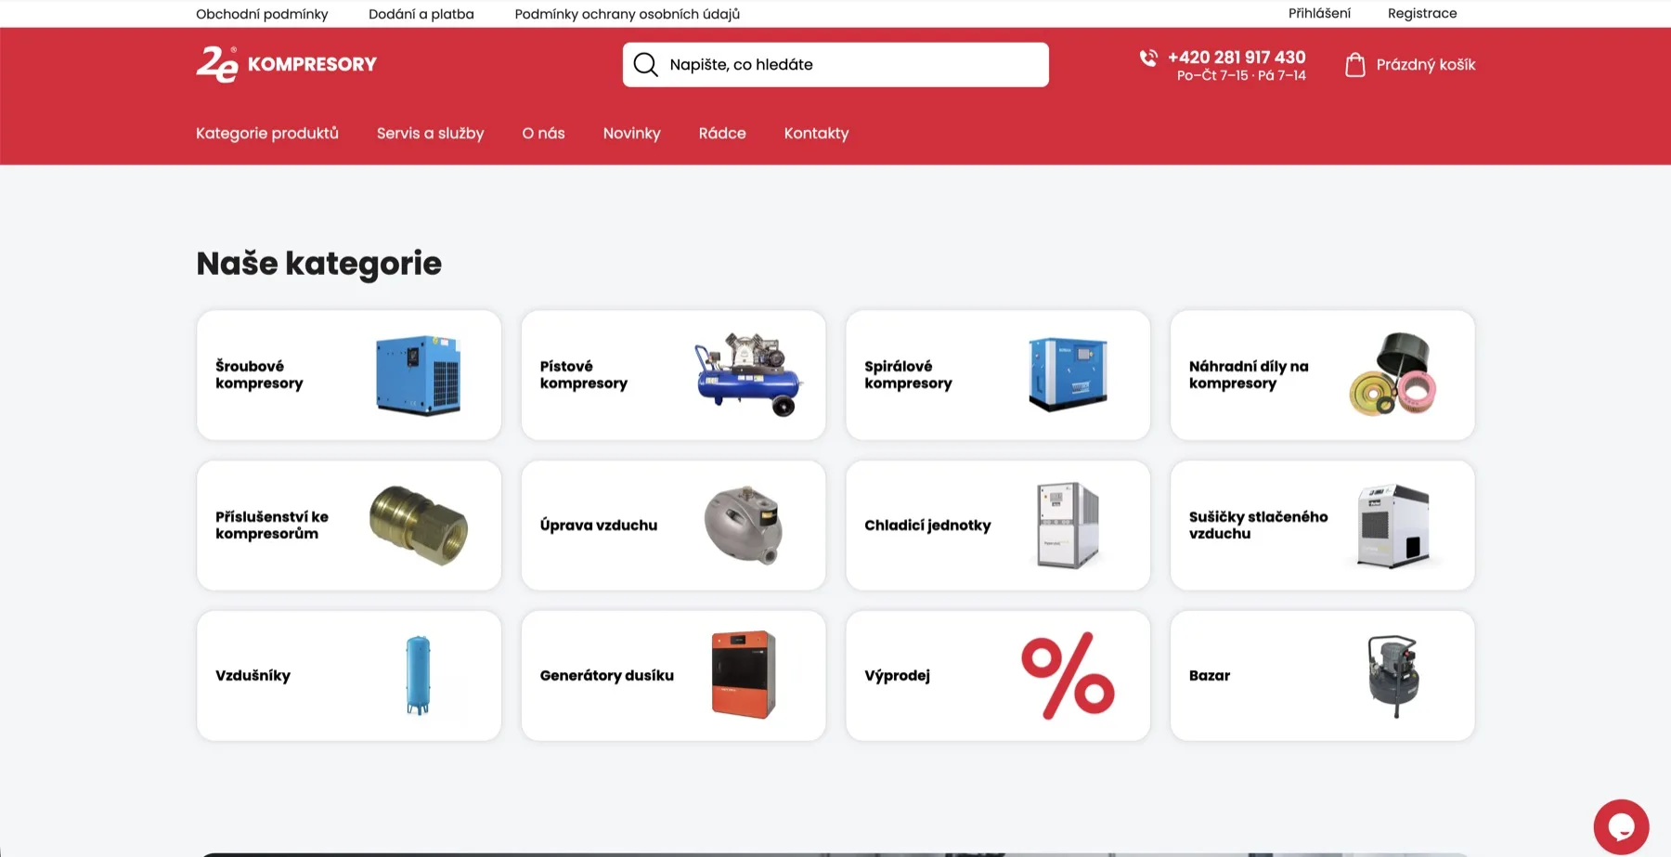The image size is (1671, 857).
Task: Open Sušičky stlačeného vzduchu label
Action: point(1258,526)
